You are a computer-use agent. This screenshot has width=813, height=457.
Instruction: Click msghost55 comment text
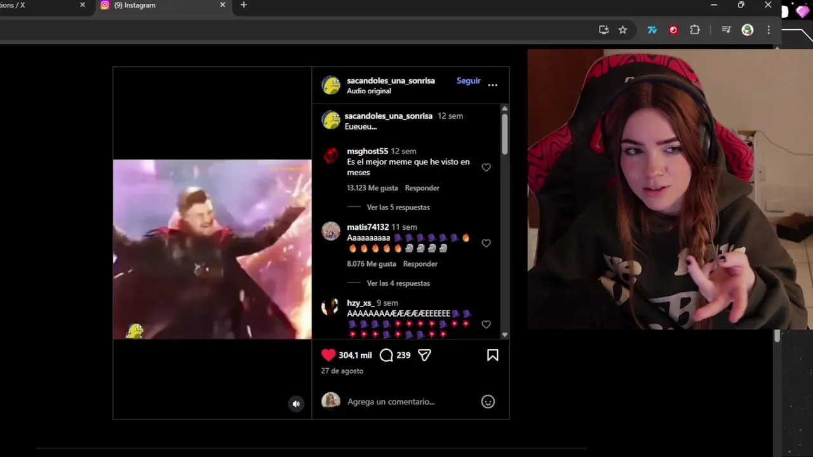(408, 167)
